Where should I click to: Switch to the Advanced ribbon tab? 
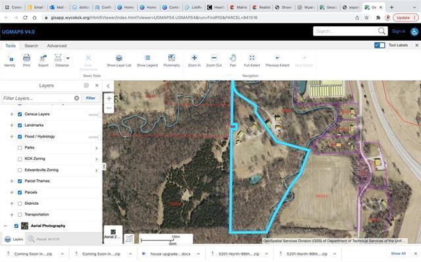pyautogui.click(x=57, y=45)
